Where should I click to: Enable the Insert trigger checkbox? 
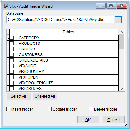pos(8,109)
